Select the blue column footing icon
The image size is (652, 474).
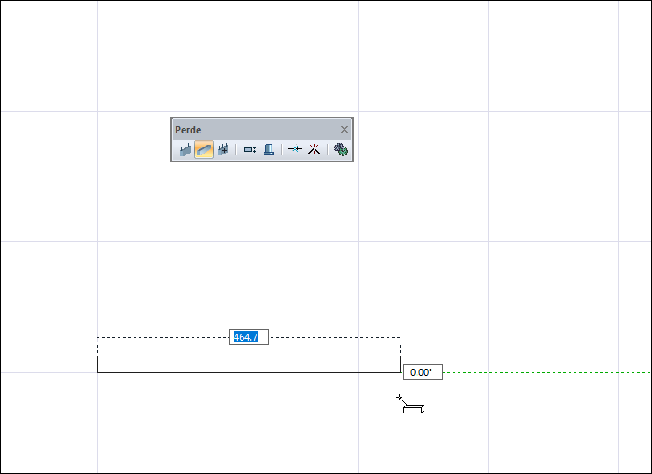click(x=269, y=149)
